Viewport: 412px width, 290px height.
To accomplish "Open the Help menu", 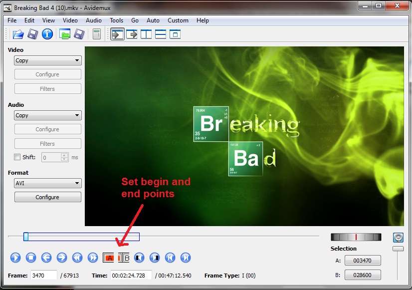I will pyautogui.click(x=203, y=20).
